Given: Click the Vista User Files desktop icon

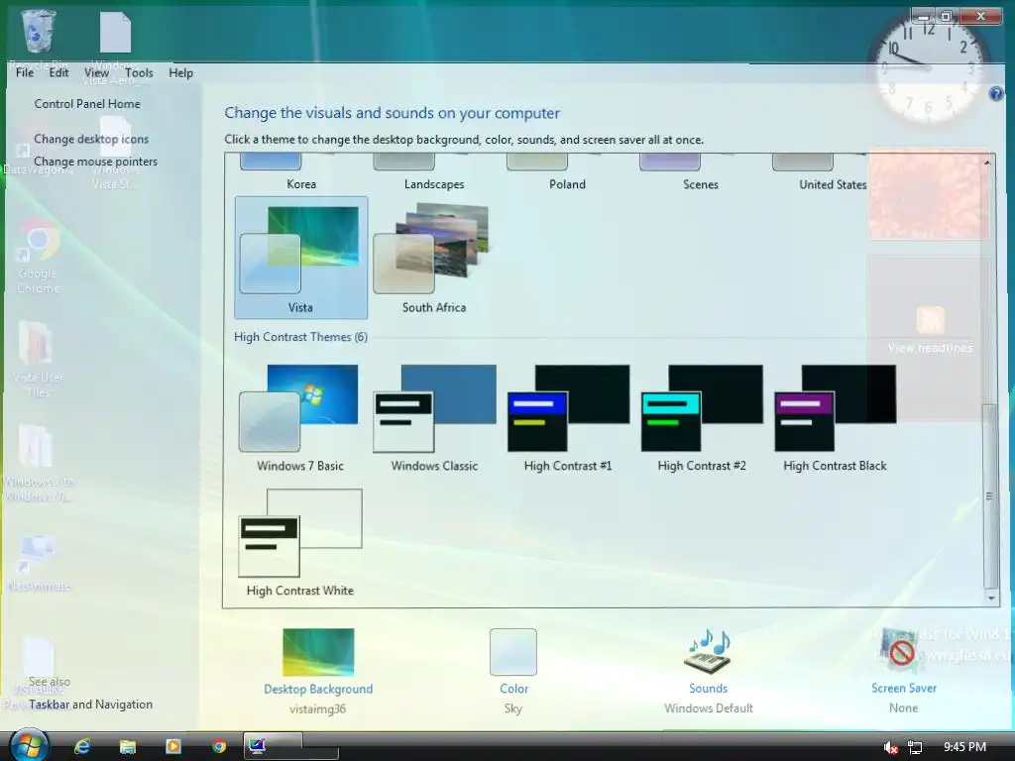Looking at the screenshot, I should [x=38, y=360].
